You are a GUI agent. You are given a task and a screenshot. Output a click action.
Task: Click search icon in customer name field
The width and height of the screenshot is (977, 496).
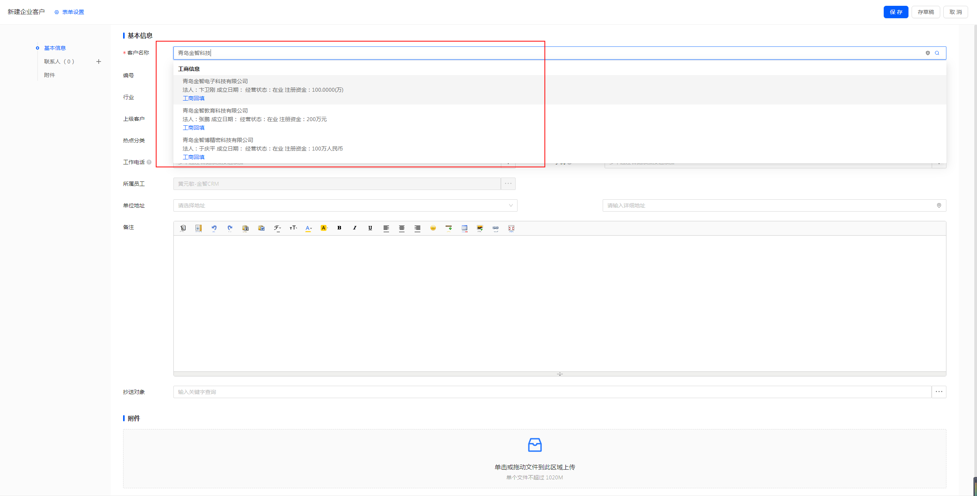(937, 53)
